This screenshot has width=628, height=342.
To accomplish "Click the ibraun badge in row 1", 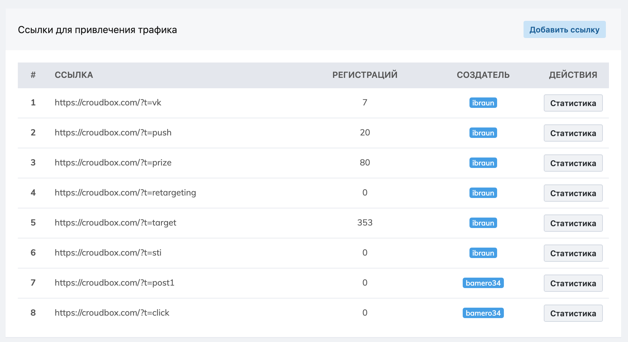I will pyautogui.click(x=483, y=103).
